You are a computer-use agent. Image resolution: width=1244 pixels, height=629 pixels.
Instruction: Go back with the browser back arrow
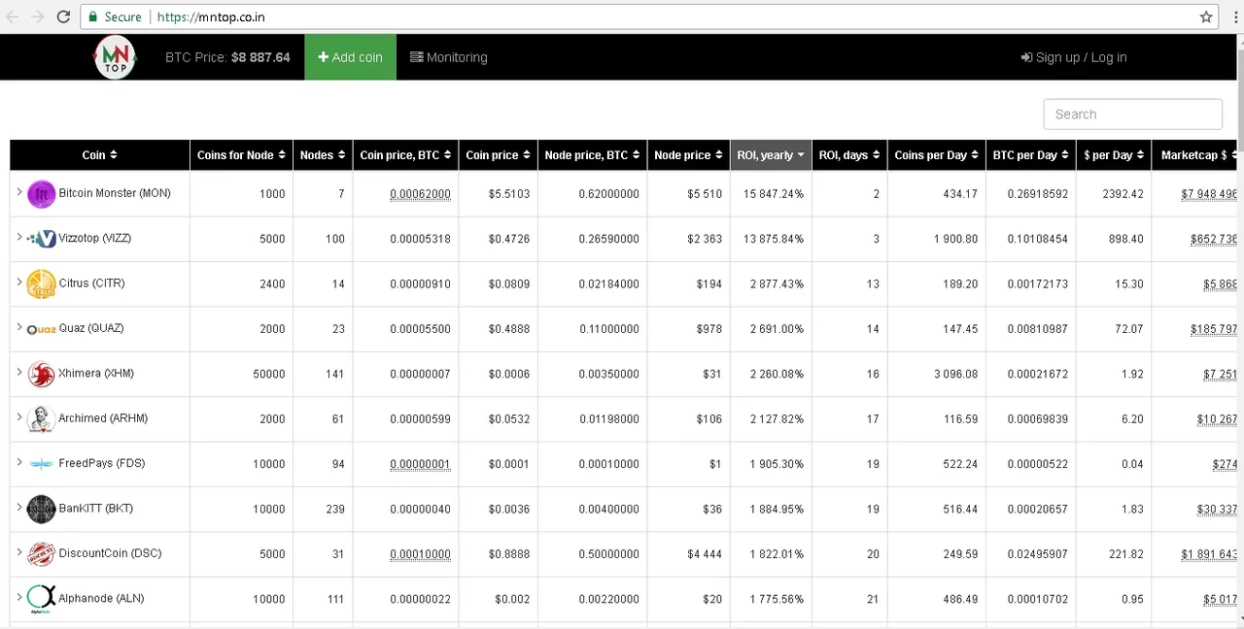pyautogui.click(x=12, y=17)
